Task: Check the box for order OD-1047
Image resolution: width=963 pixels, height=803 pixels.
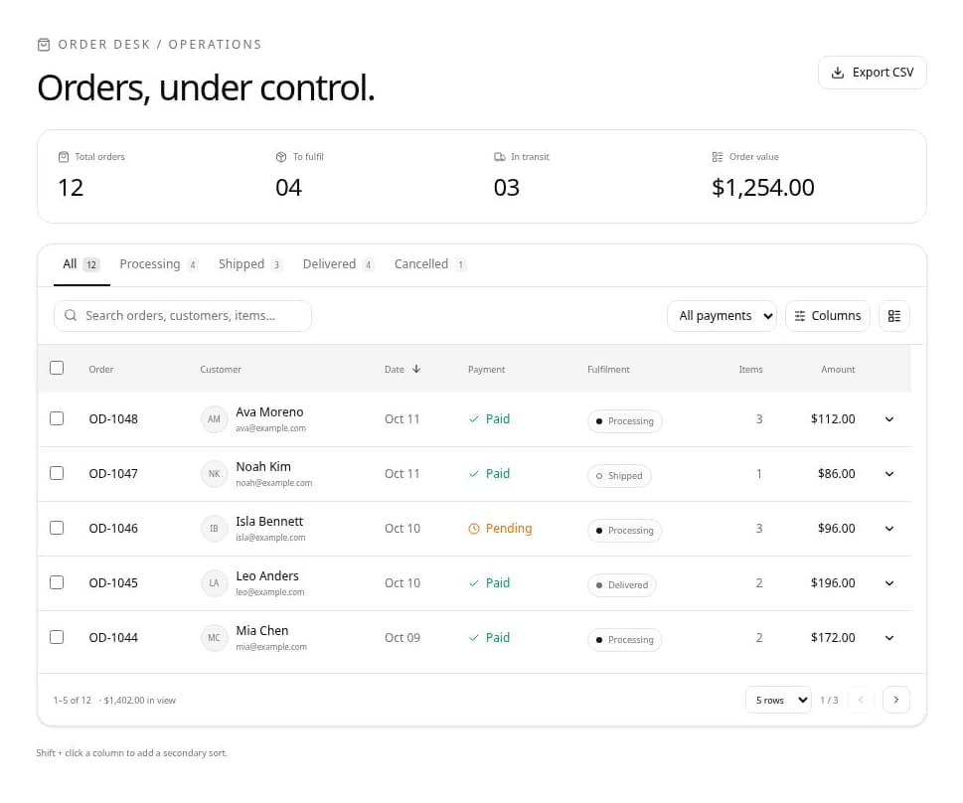Action: coord(57,474)
